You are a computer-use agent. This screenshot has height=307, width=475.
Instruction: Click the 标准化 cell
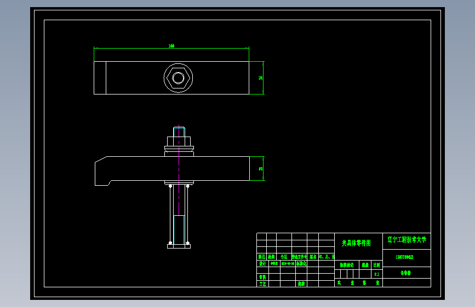tap(301, 263)
